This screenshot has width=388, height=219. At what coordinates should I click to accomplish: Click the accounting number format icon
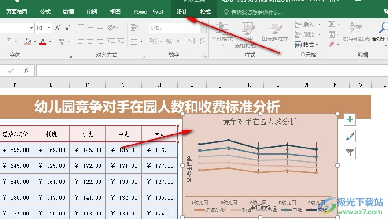click(x=154, y=41)
